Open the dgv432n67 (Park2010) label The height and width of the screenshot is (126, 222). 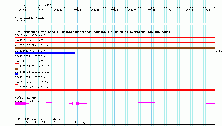(x=30, y=51)
